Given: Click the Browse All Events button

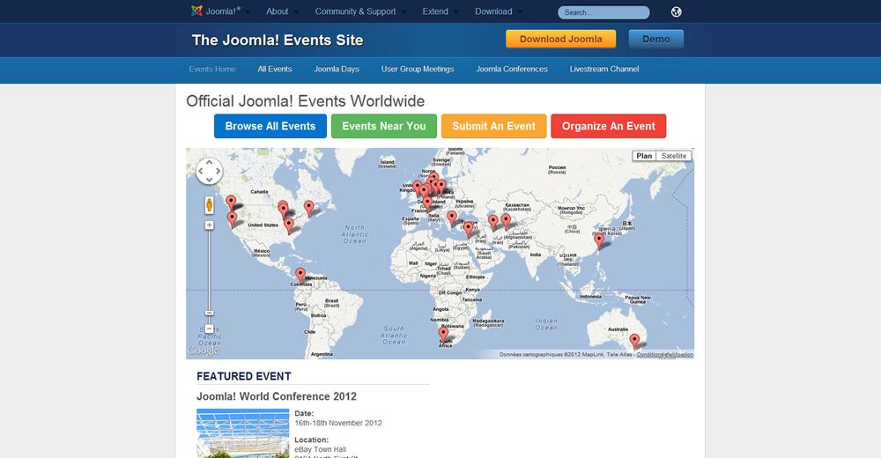Looking at the screenshot, I should coord(270,126).
